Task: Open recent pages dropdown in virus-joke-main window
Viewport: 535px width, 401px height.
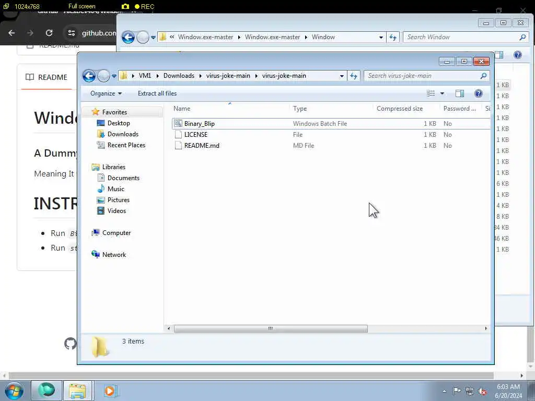Action: click(114, 76)
